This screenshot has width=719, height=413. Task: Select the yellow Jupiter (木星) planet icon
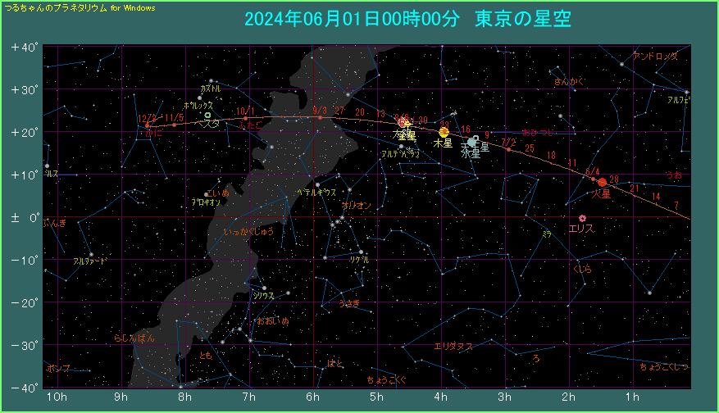click(444, 132)
